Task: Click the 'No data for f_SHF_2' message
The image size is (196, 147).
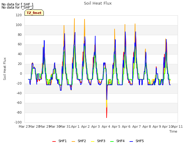Action: coord(17,7)
